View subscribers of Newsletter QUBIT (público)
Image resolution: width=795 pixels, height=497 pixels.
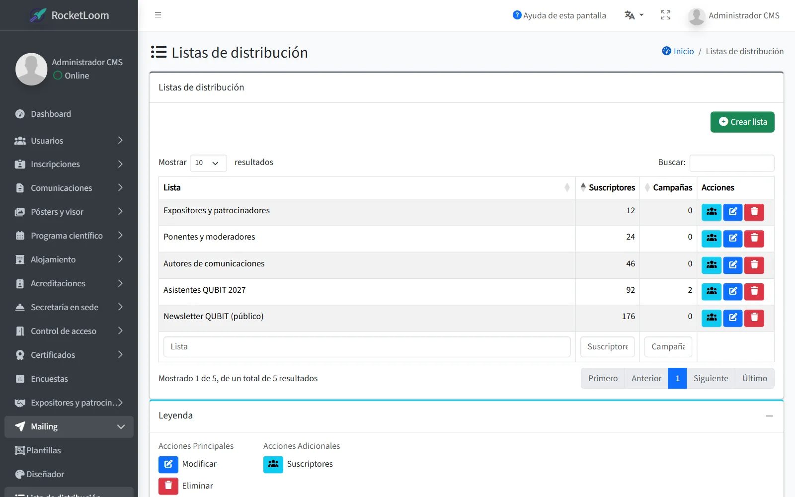point(712,318)
